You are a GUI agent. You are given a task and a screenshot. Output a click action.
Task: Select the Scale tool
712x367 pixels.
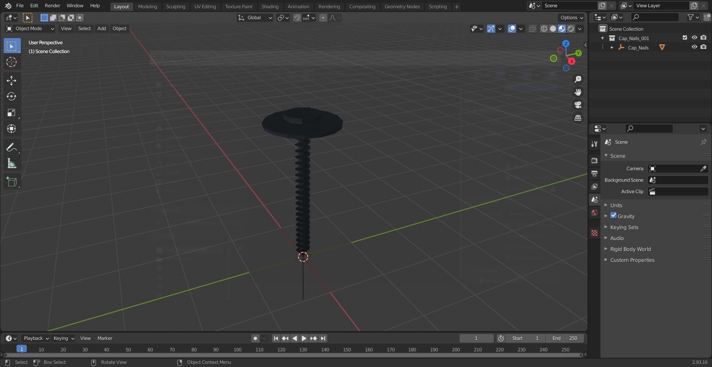[12, 112]
